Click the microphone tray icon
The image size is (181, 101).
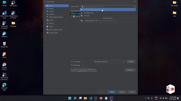152,98
